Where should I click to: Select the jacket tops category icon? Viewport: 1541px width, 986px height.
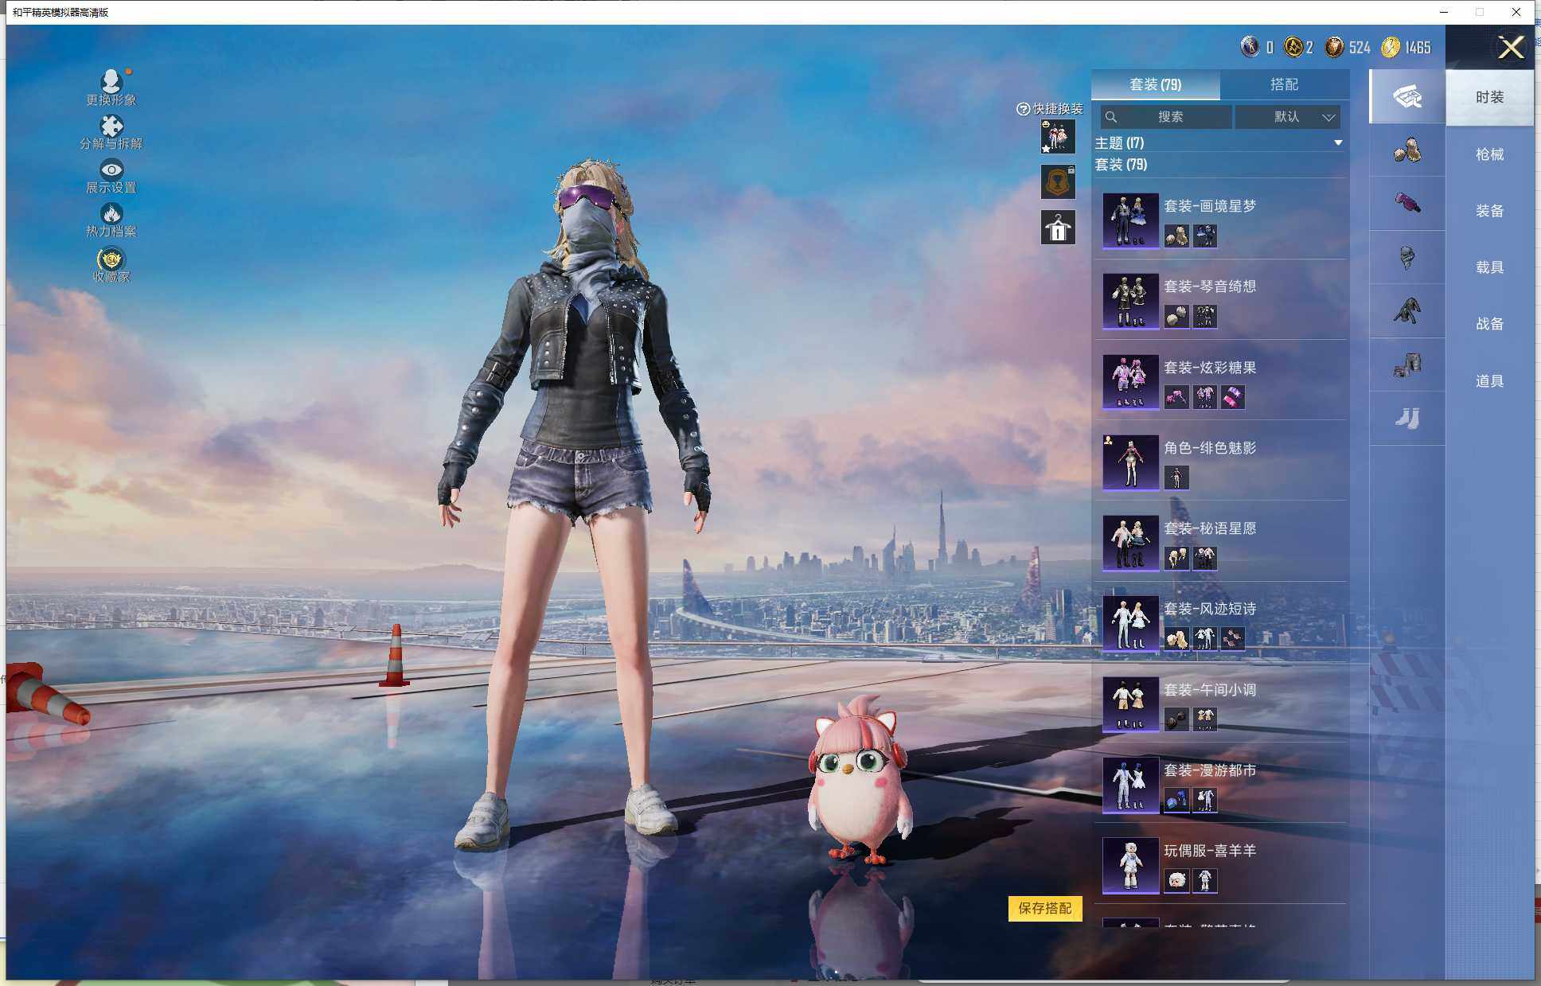pyautogui.click(x=1406, y=311)
